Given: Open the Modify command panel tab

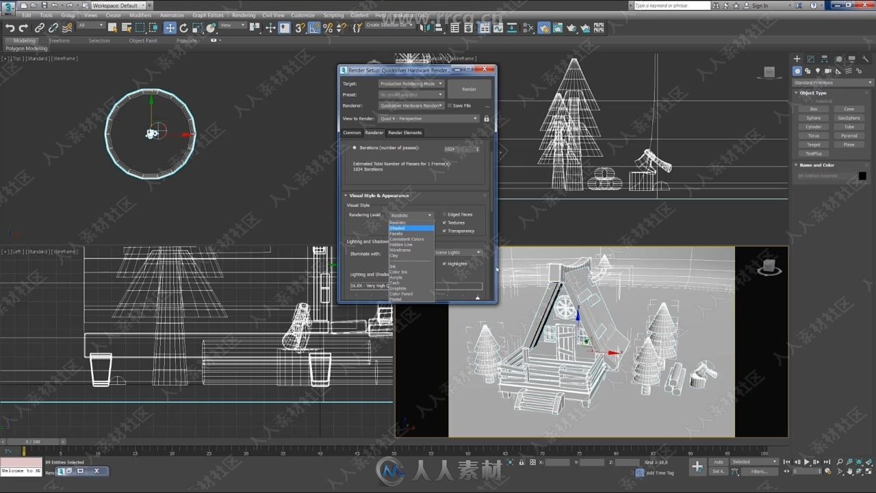Looking at the screenshot, I should [x=810, y=59].
